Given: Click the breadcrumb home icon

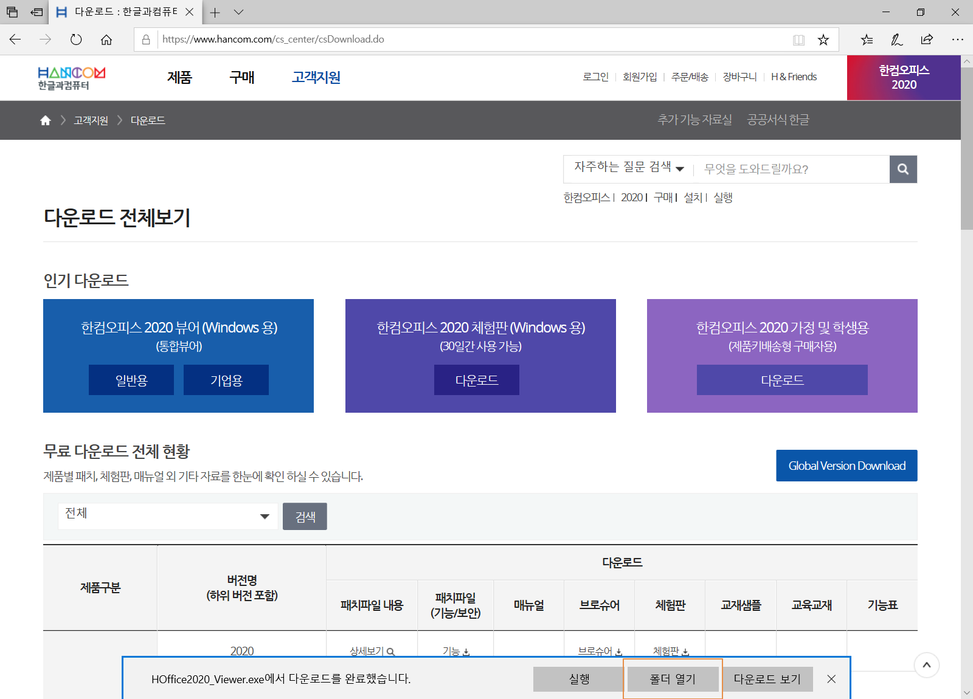Looking at the screenshot, I should (x=45, y=120).
